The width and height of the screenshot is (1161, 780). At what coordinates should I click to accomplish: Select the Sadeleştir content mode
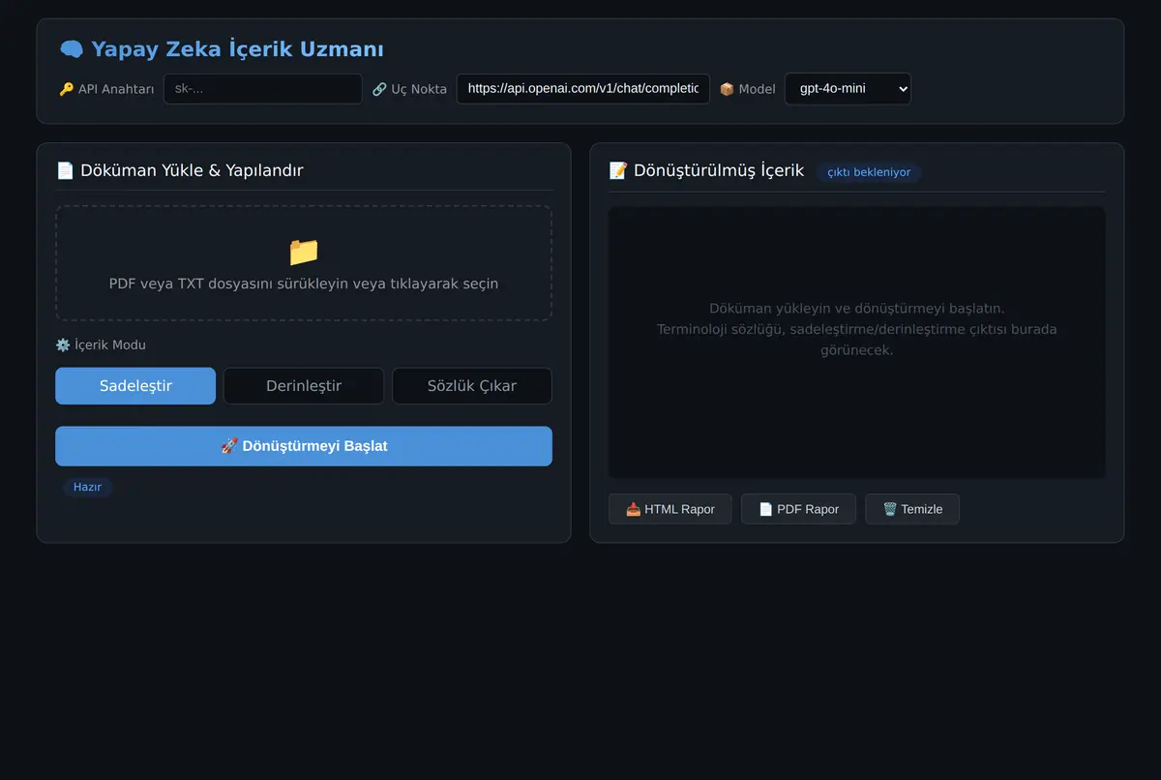[x=135, y=386]
